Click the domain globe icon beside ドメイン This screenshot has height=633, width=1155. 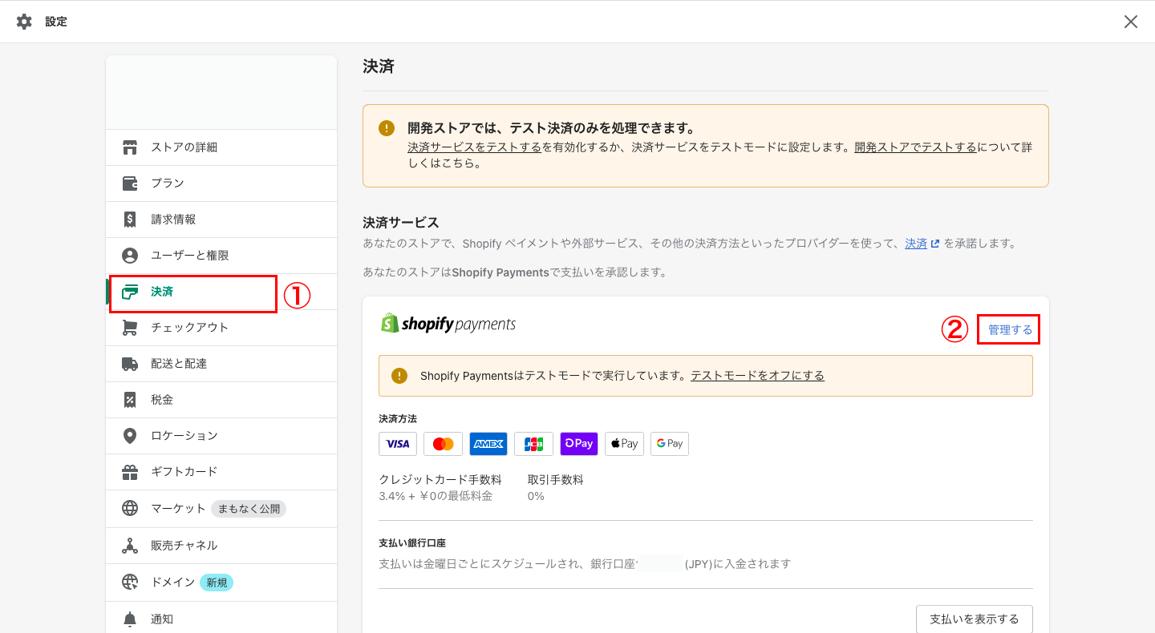(130, 583)
